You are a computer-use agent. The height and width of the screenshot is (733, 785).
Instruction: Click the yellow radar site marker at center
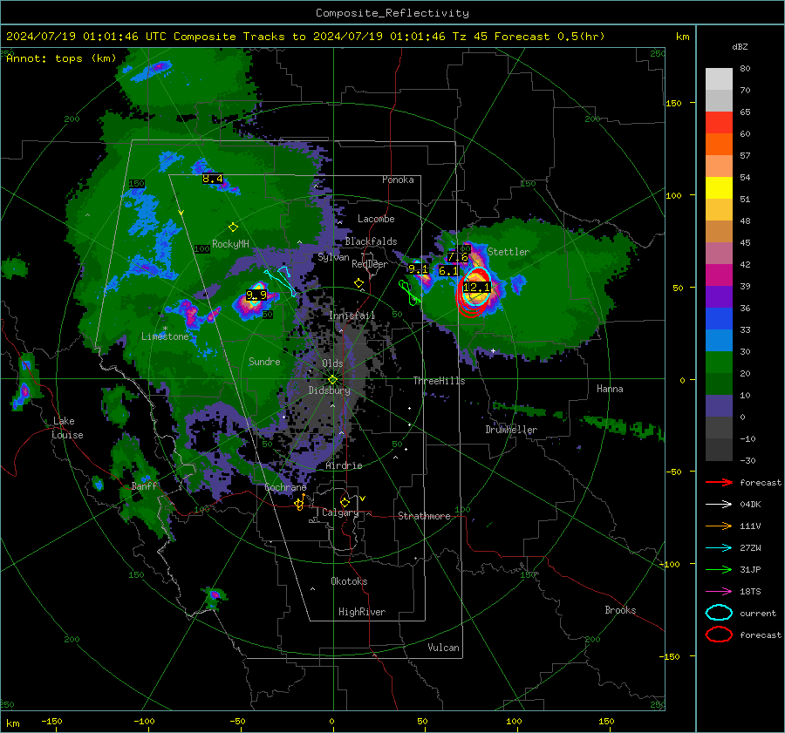332,380
